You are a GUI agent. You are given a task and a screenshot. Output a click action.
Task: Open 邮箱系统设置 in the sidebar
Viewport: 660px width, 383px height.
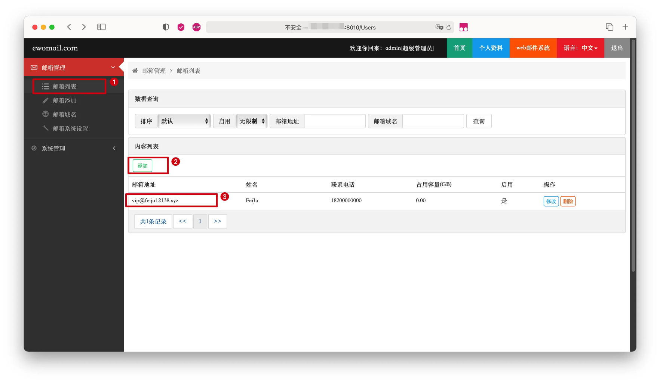click(x=70, y=128)
